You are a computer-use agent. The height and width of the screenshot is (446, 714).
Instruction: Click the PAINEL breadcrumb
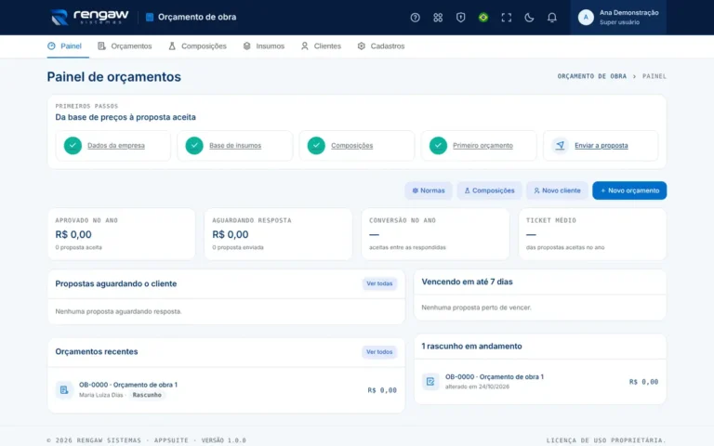[654, 76]
